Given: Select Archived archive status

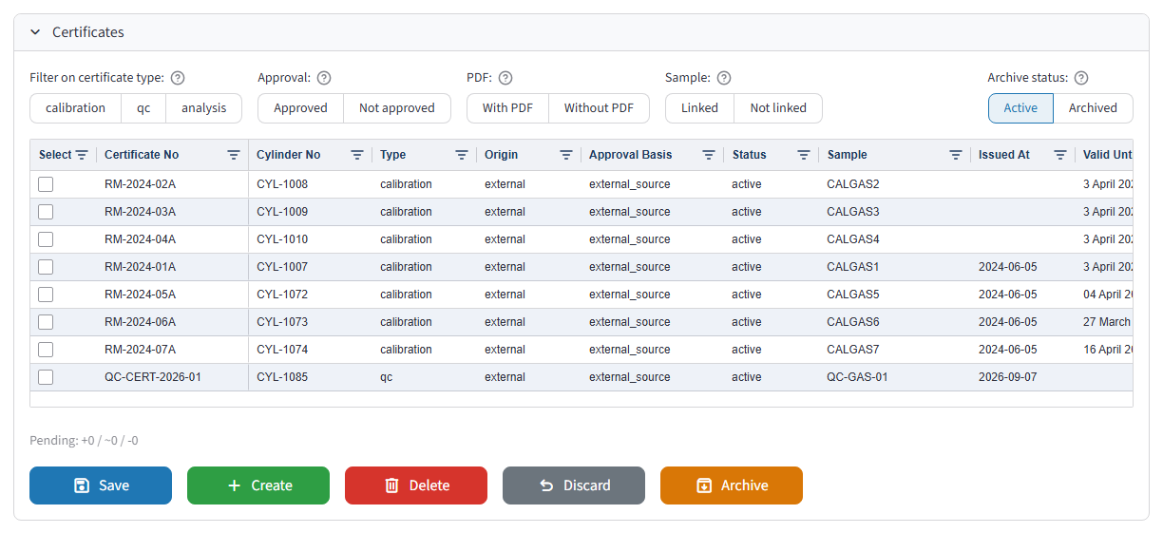Looking at the screenshot, I should point(1093,108).
